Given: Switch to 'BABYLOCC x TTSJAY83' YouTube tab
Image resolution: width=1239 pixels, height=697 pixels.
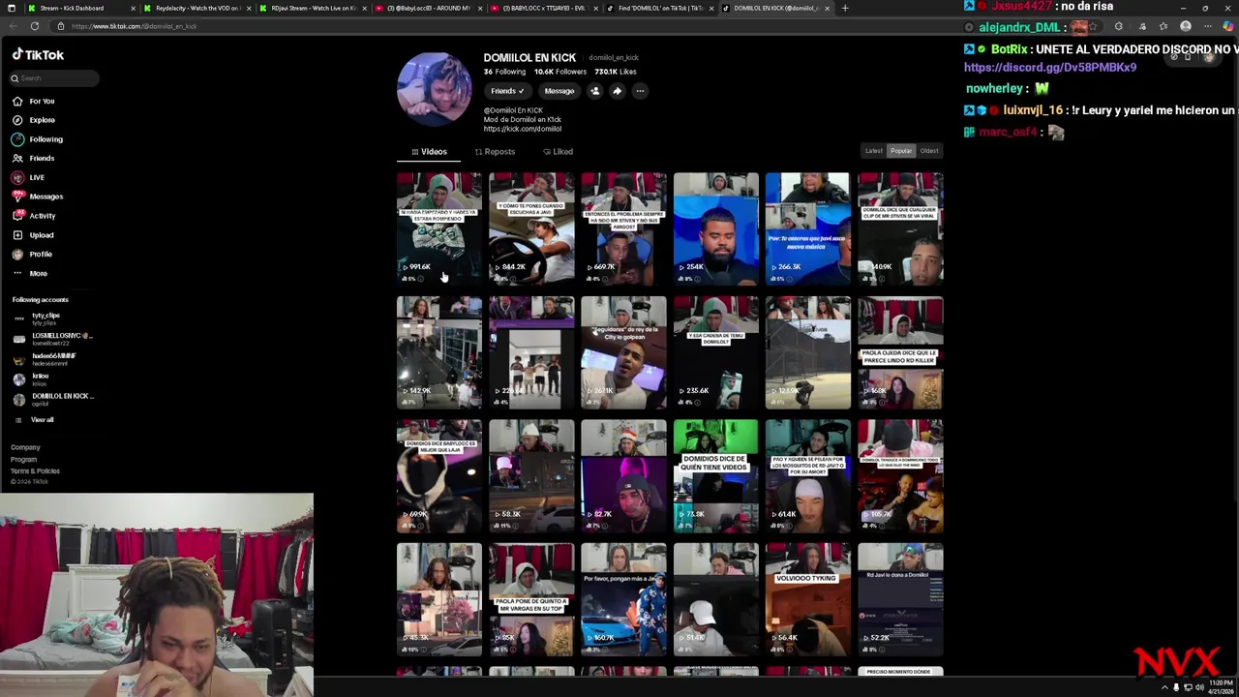Looking at the screenshot, I should pyautogui.click(x=542, y=8).
